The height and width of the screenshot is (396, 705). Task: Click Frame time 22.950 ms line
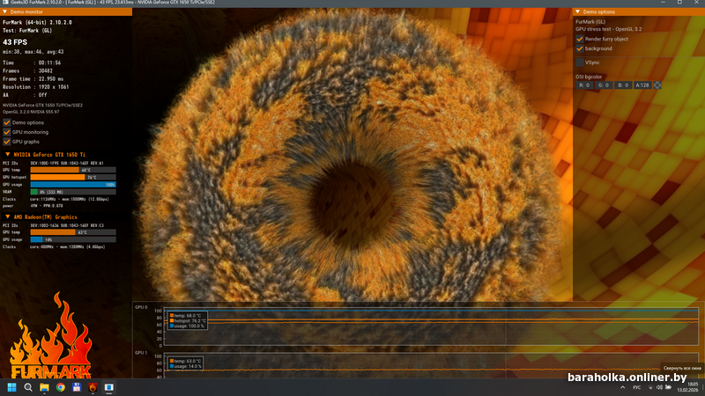point(33,79)
